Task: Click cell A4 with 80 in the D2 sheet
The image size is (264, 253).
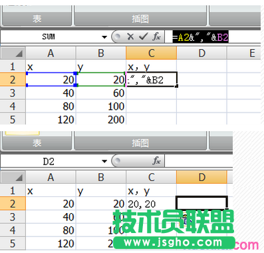Action: pos(51,230)
